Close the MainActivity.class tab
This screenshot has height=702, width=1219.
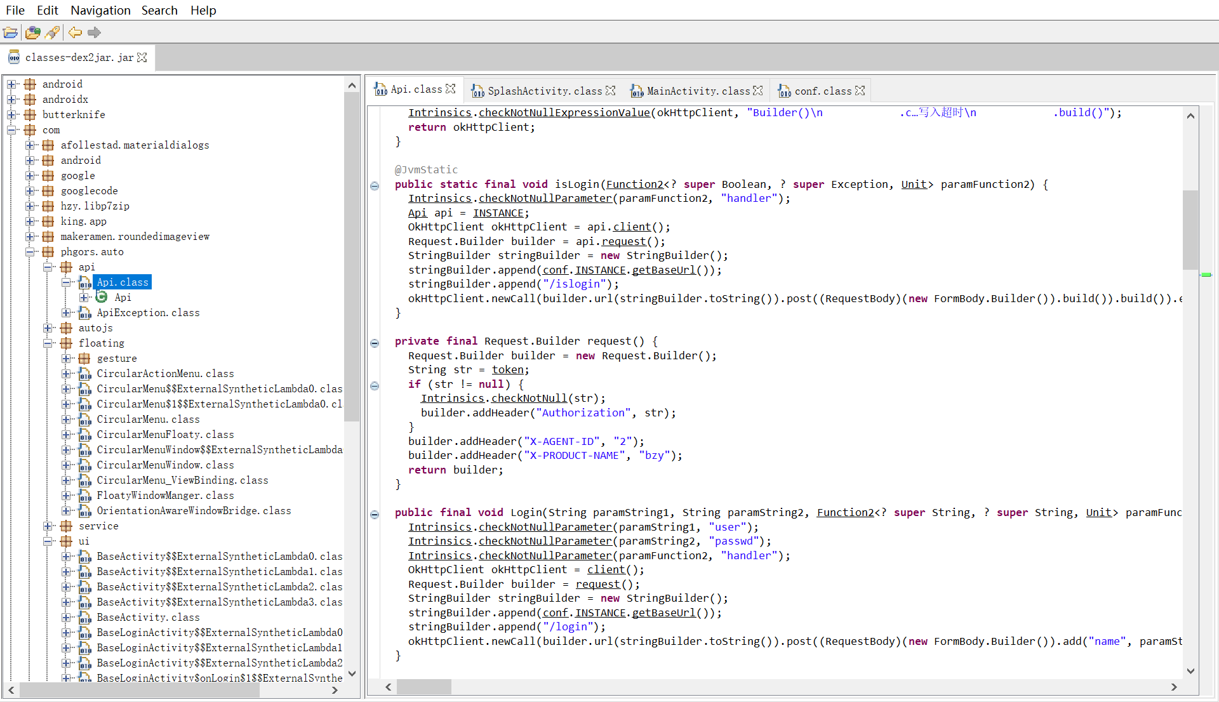pos(758,91)
